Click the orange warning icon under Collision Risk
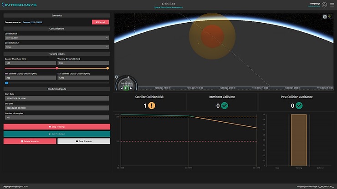Image resolution: width=337 pixels, height=189 pixels. pos(152,105)
